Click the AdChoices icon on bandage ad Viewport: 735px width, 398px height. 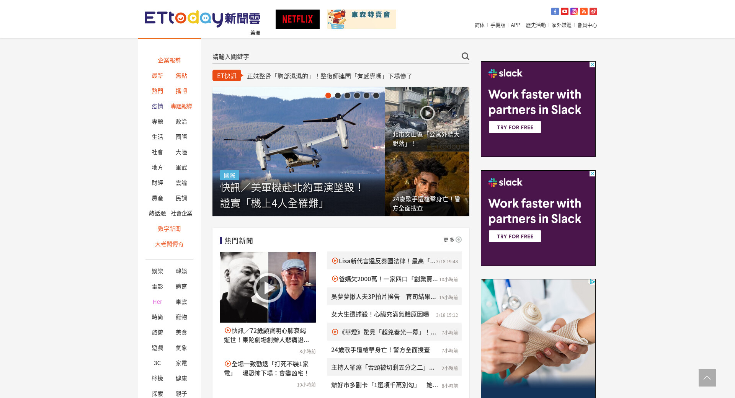(592, 282)
